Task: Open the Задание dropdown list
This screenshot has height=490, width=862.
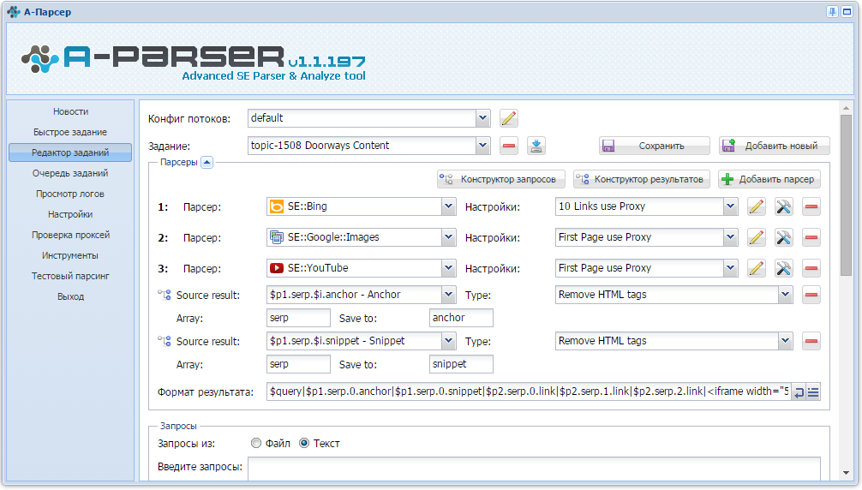Action: (482, 146)
